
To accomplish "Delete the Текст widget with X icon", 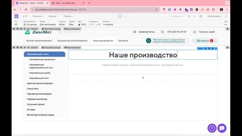I will tap(213, 48).
